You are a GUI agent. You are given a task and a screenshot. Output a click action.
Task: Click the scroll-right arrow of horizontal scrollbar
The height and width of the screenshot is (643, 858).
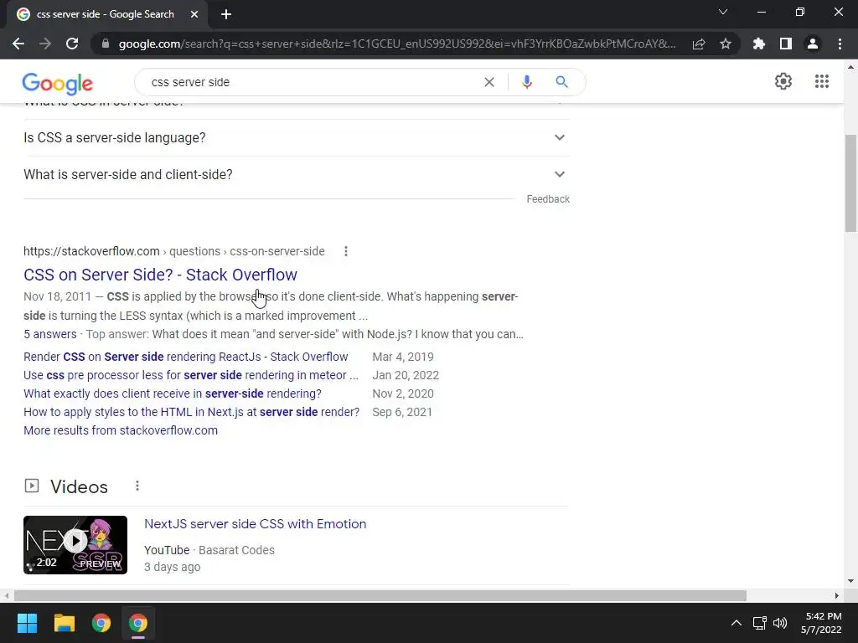(x=837, y=595)
